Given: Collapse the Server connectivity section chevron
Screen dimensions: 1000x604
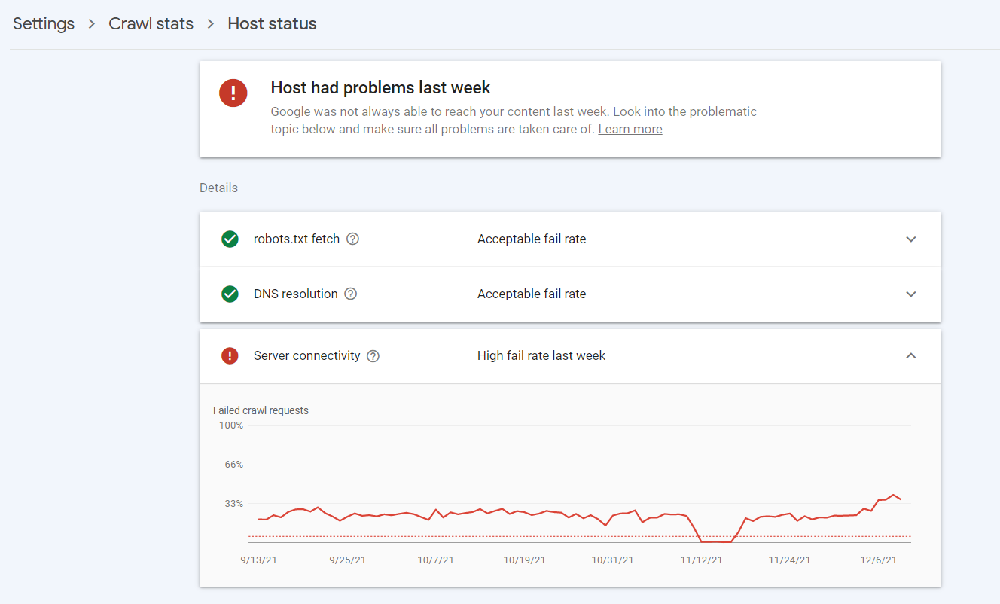Looking at the screenshot, I should click(x=911, y=355).
